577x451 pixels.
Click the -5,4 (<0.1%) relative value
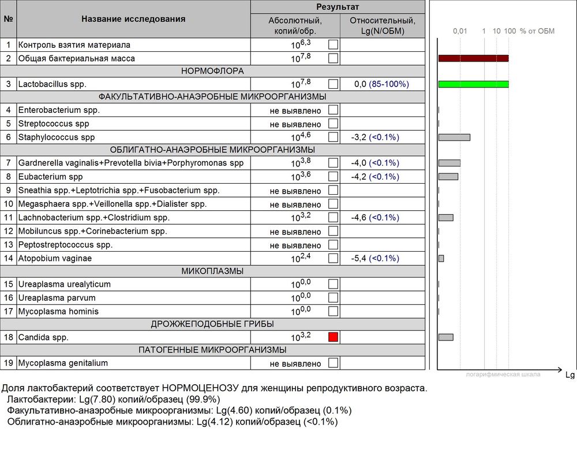click(375, 259)
